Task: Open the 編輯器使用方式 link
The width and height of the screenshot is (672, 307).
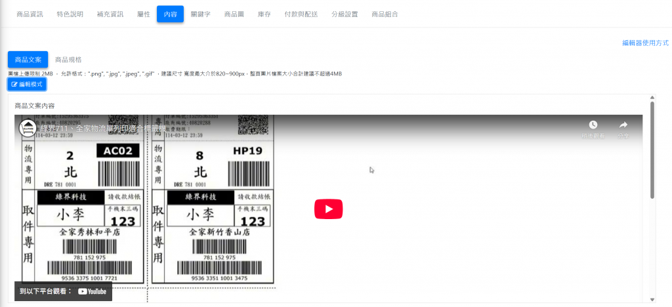Action: (645, 43)
